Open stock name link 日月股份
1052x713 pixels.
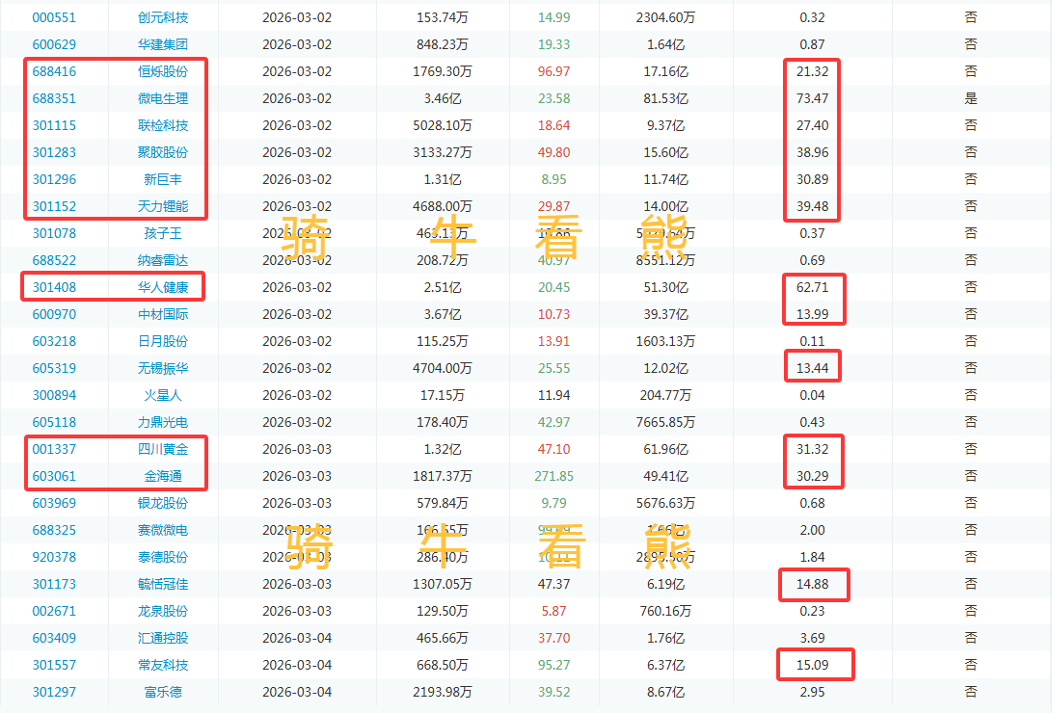163,341
